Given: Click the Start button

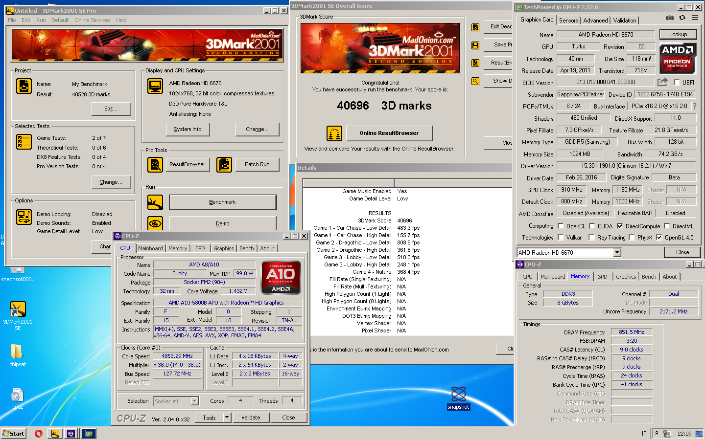Looking at the screenshot, I should point(13,433).
